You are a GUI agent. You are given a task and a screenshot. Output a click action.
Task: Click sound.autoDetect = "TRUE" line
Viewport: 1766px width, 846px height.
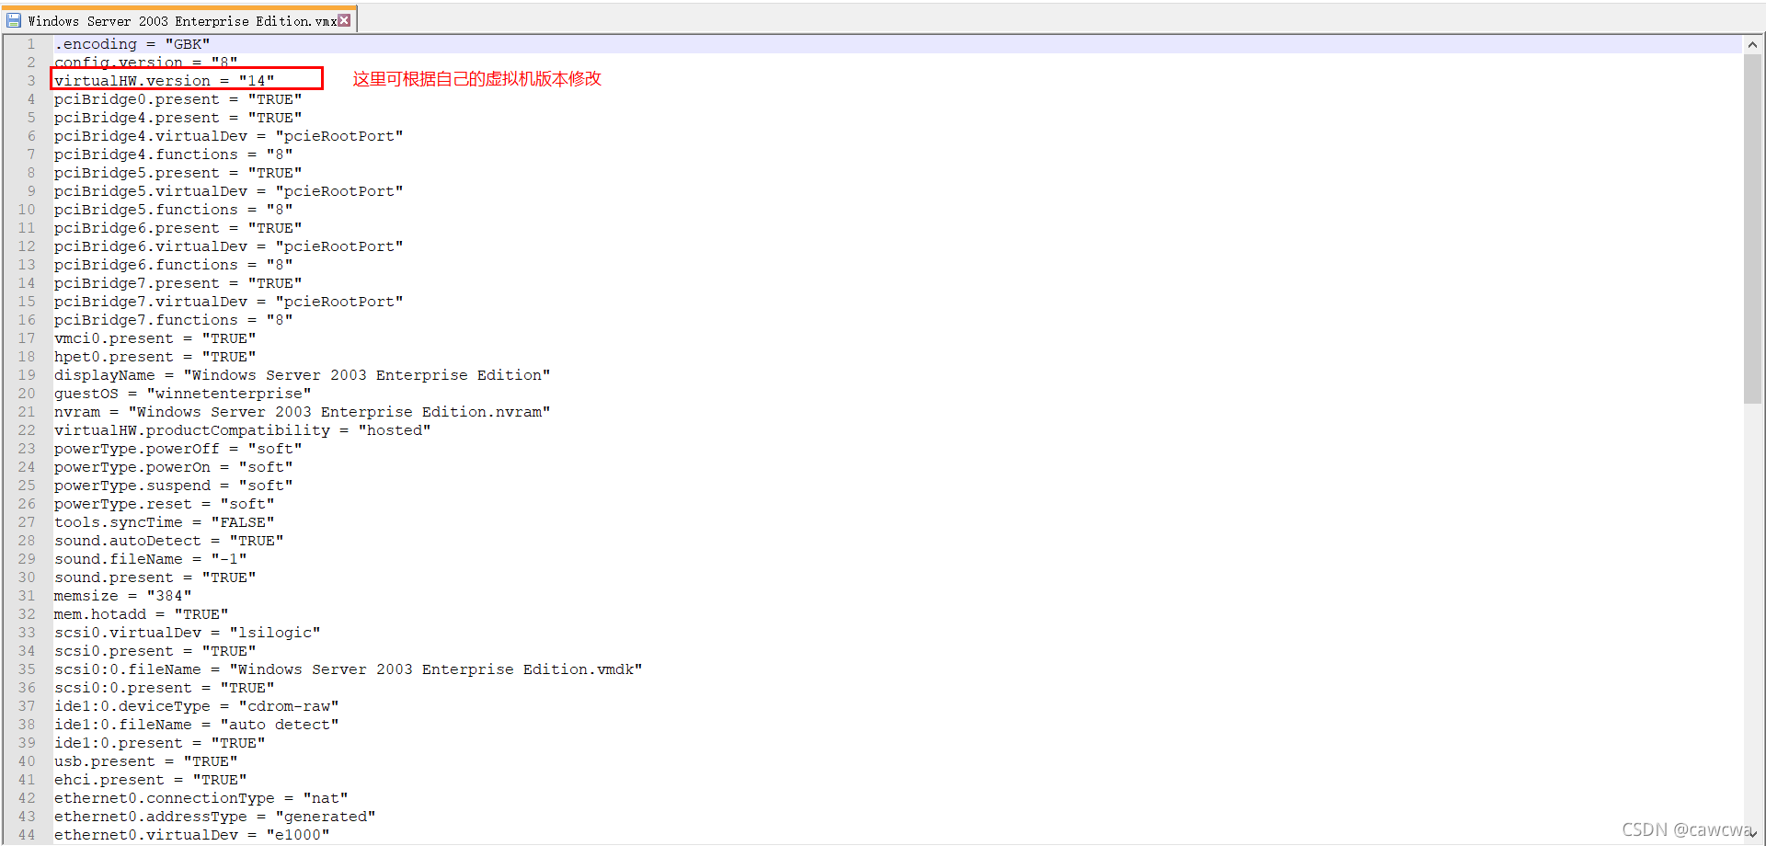(168, 541)
